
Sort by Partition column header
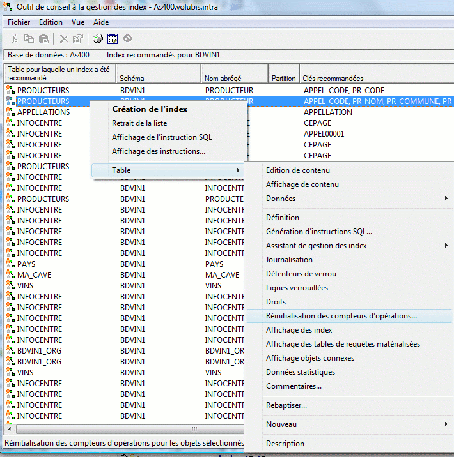pyautogui.click(x=284, y=73)
